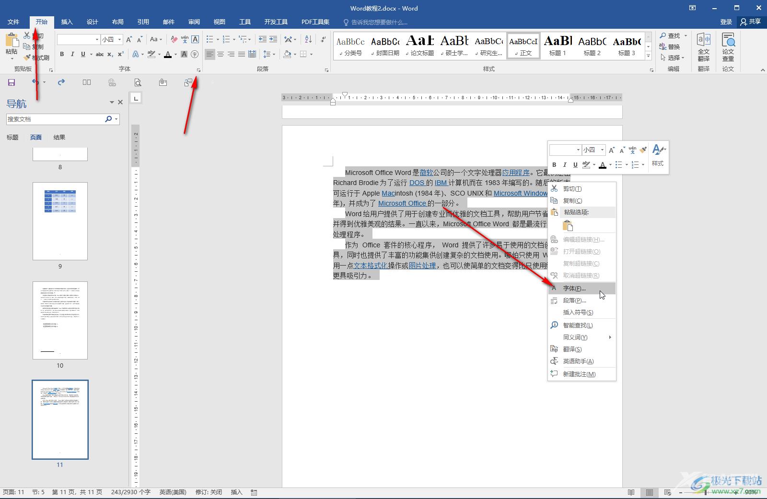Click the paste option clipboard icon in the context menu
This screenshot has height=499, width=767.
pyautogui.click(x=568, y=225)
